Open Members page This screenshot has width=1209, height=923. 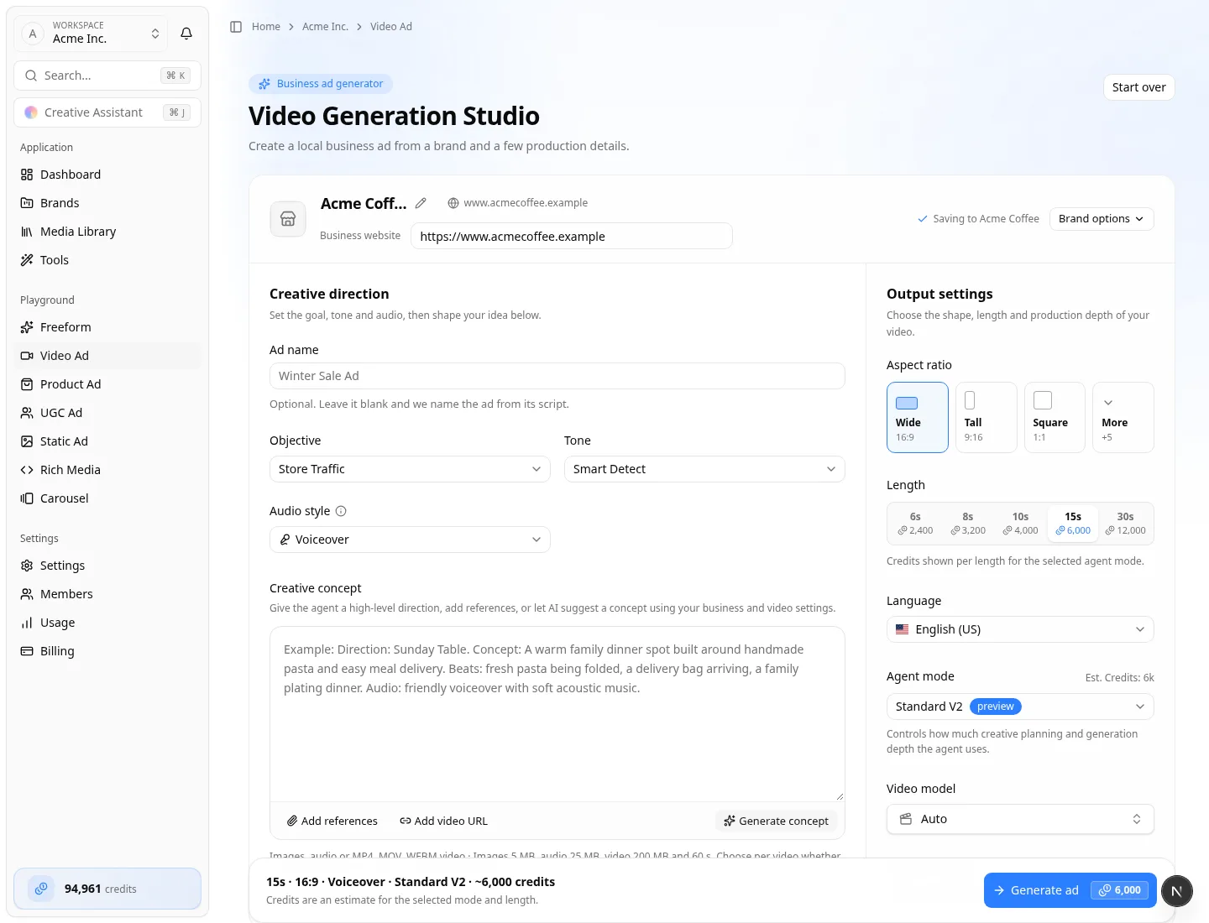(107, 594)
